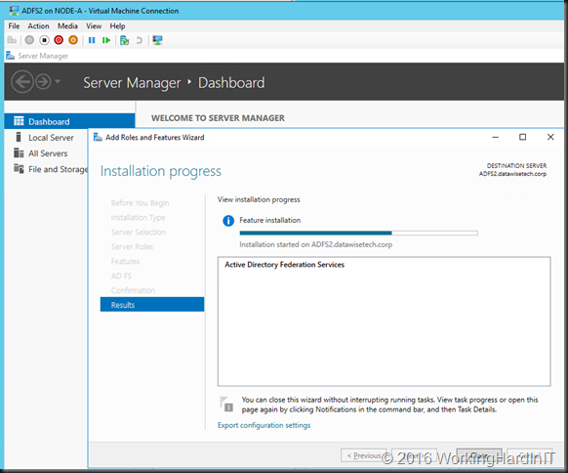Click View installation progress label
This screenshot has width=568, height=473.
(x=259, y=199)
